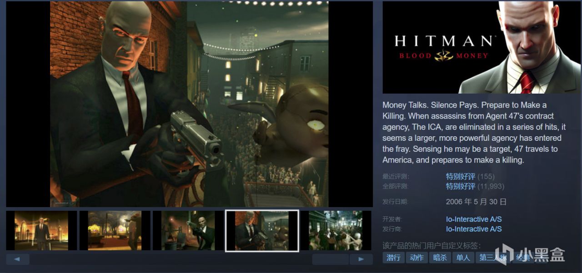Open the publisher link Io-Interactive A/S
Screen dimensions: 582x273
click(x=474, y=229)
